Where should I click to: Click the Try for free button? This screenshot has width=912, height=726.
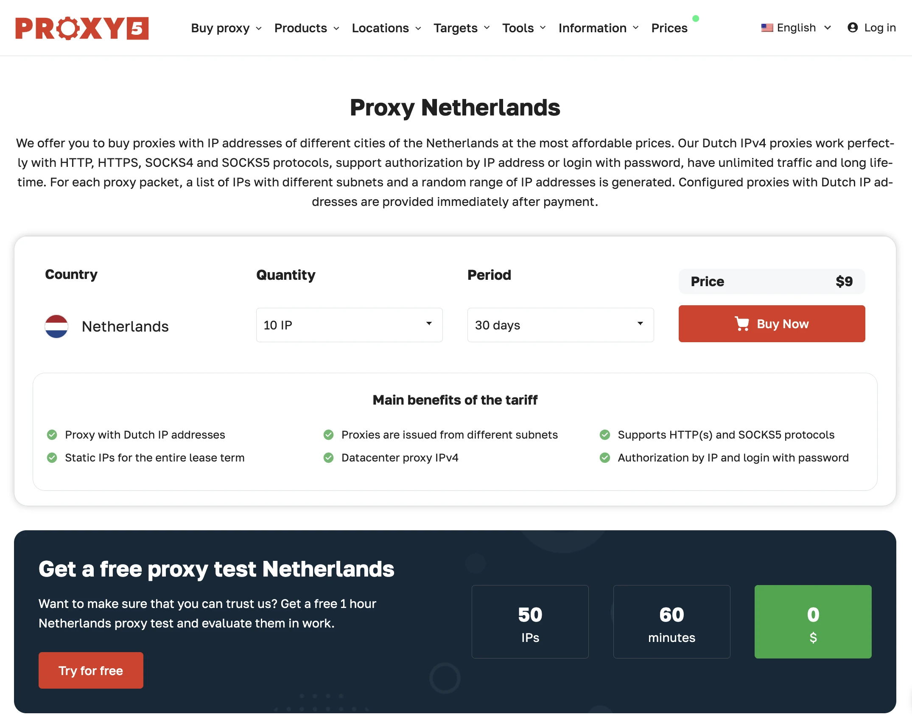pyautogui.click(x=91, y=670)
